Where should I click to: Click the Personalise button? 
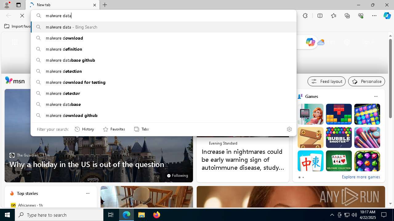tap(367, 81)
